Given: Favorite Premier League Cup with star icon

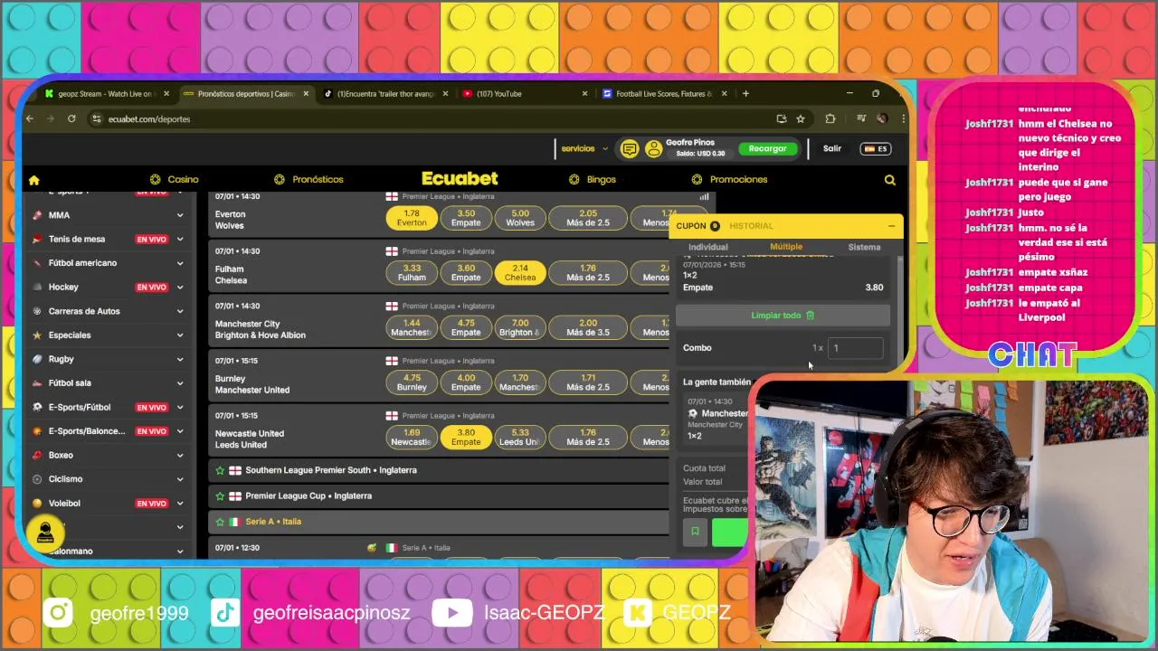Looking at the screenshot, I should (x=220, y=495).
